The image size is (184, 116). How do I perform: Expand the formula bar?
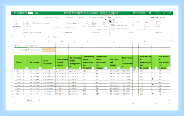[x=172, y=37]
